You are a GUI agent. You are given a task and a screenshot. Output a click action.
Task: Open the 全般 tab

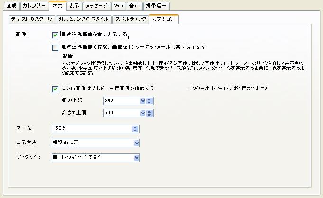pos(11,6)
